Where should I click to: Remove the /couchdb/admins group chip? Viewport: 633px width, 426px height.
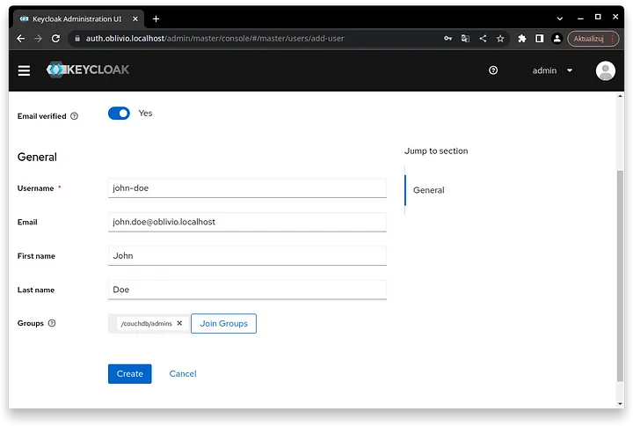tap(179, 323)
